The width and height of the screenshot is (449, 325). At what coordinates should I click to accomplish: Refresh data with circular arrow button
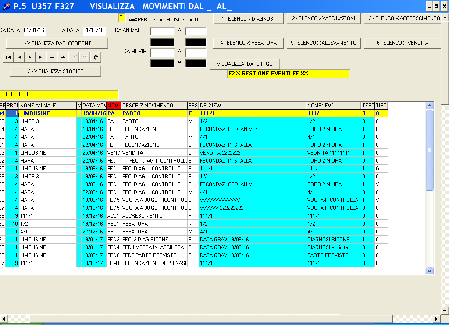(96, 57)
